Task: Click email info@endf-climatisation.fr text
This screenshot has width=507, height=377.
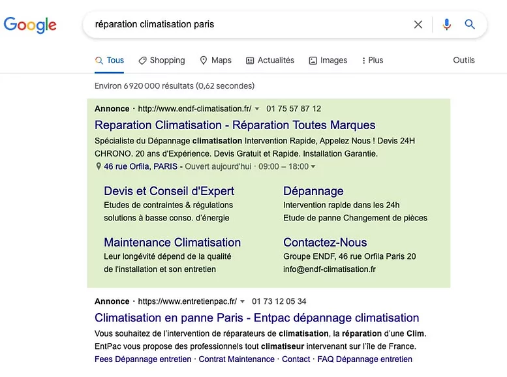Action: [x=330, y=269]
